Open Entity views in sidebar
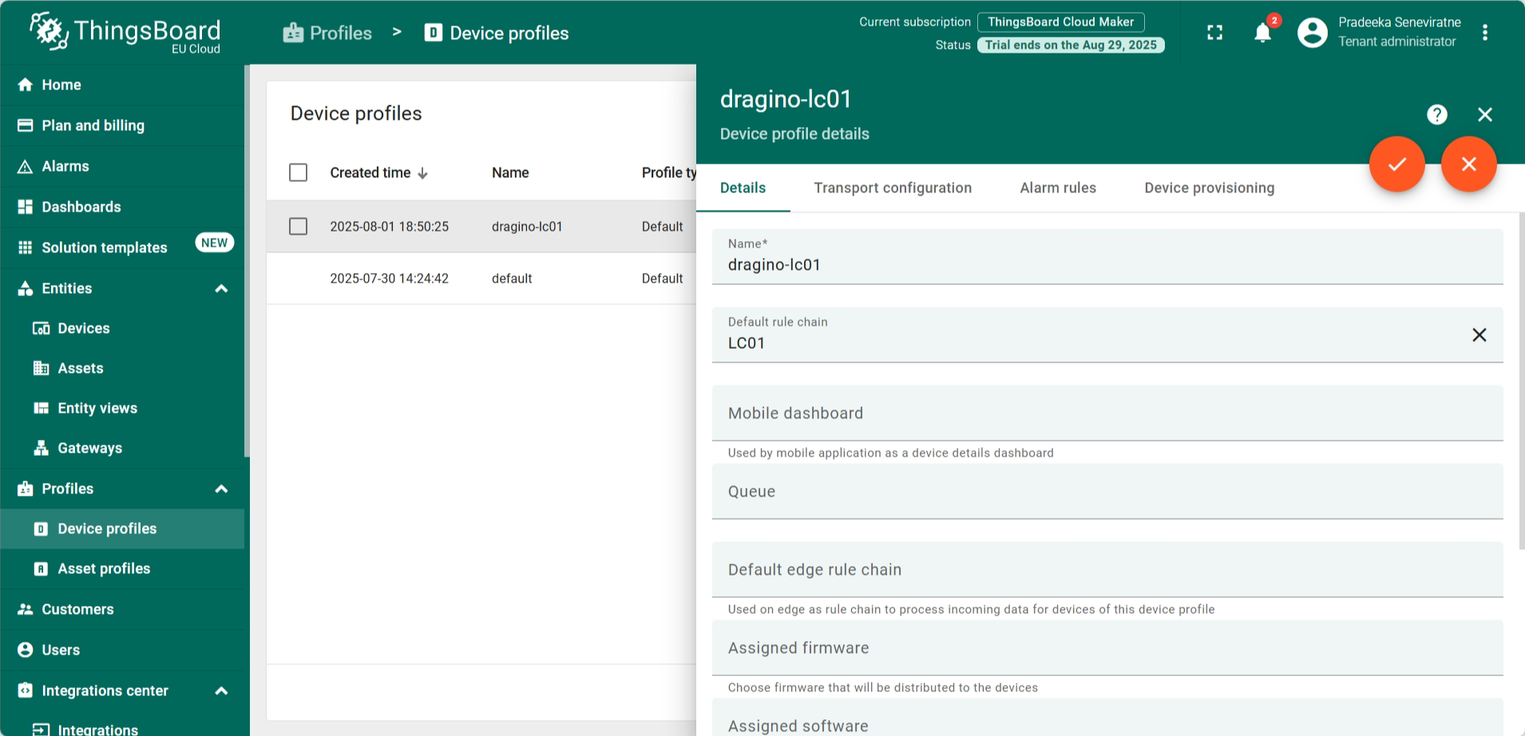1525x736 pixels. tap(122, 408)
